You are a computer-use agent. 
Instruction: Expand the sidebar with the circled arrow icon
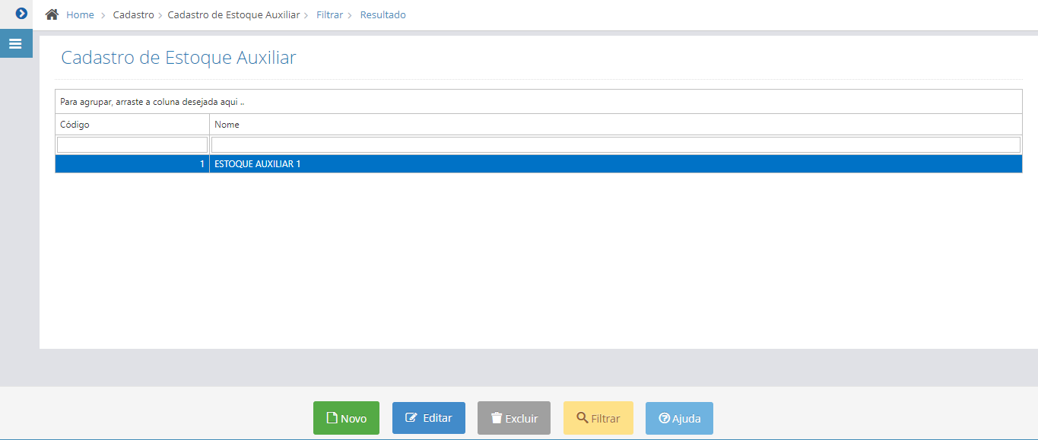click(21, 14)
